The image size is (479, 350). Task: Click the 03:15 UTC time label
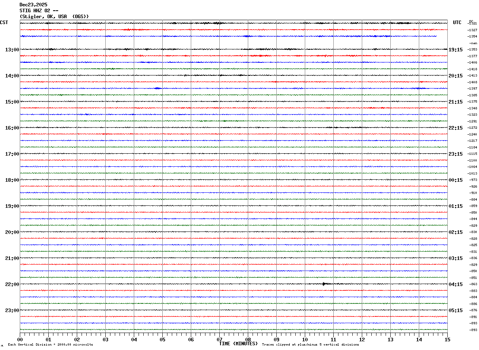point(456,258)
